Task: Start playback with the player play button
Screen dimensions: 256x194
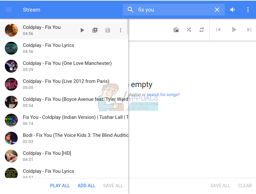Action: point(234,30)
